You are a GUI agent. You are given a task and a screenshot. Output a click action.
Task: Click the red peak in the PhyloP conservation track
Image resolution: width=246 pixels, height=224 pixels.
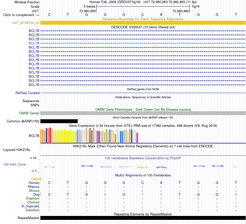(x=162, y=167)
